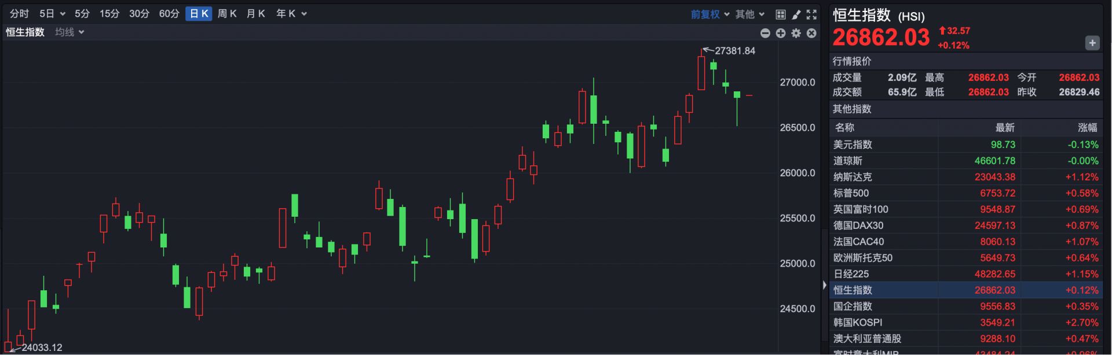Select the drawing brush tool
Screen dimensions: 1112x355
pos(796,14)
